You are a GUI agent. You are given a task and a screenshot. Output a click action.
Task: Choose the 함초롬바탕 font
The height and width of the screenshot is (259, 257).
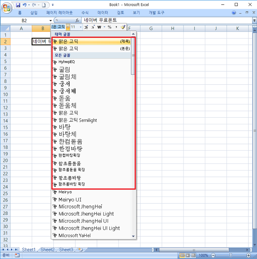tap(92, 178)
